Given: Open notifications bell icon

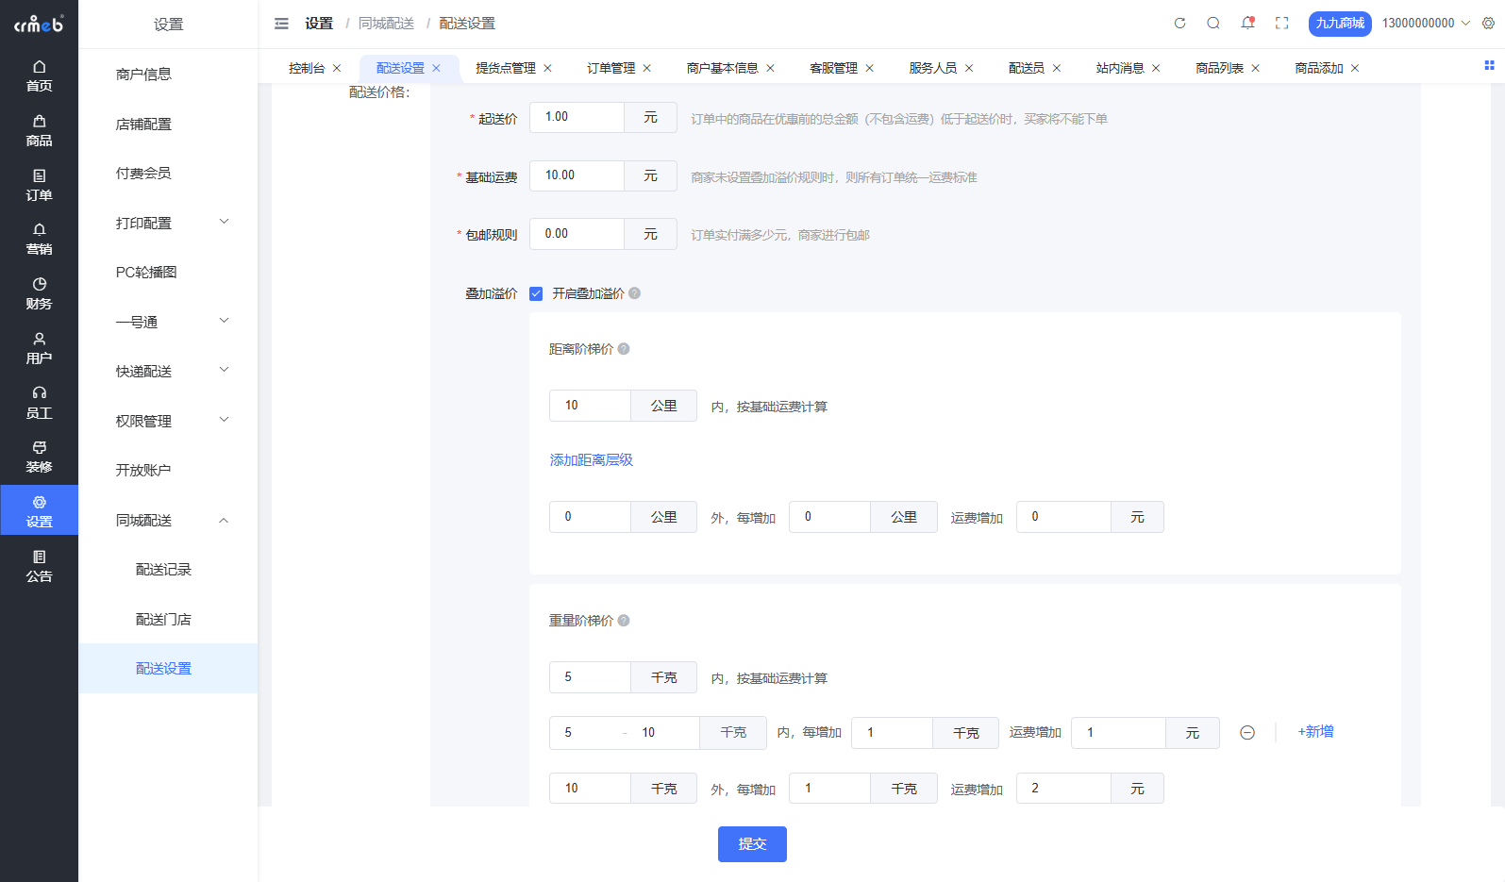Looking at the screenshot, I should click(1247, 24).
